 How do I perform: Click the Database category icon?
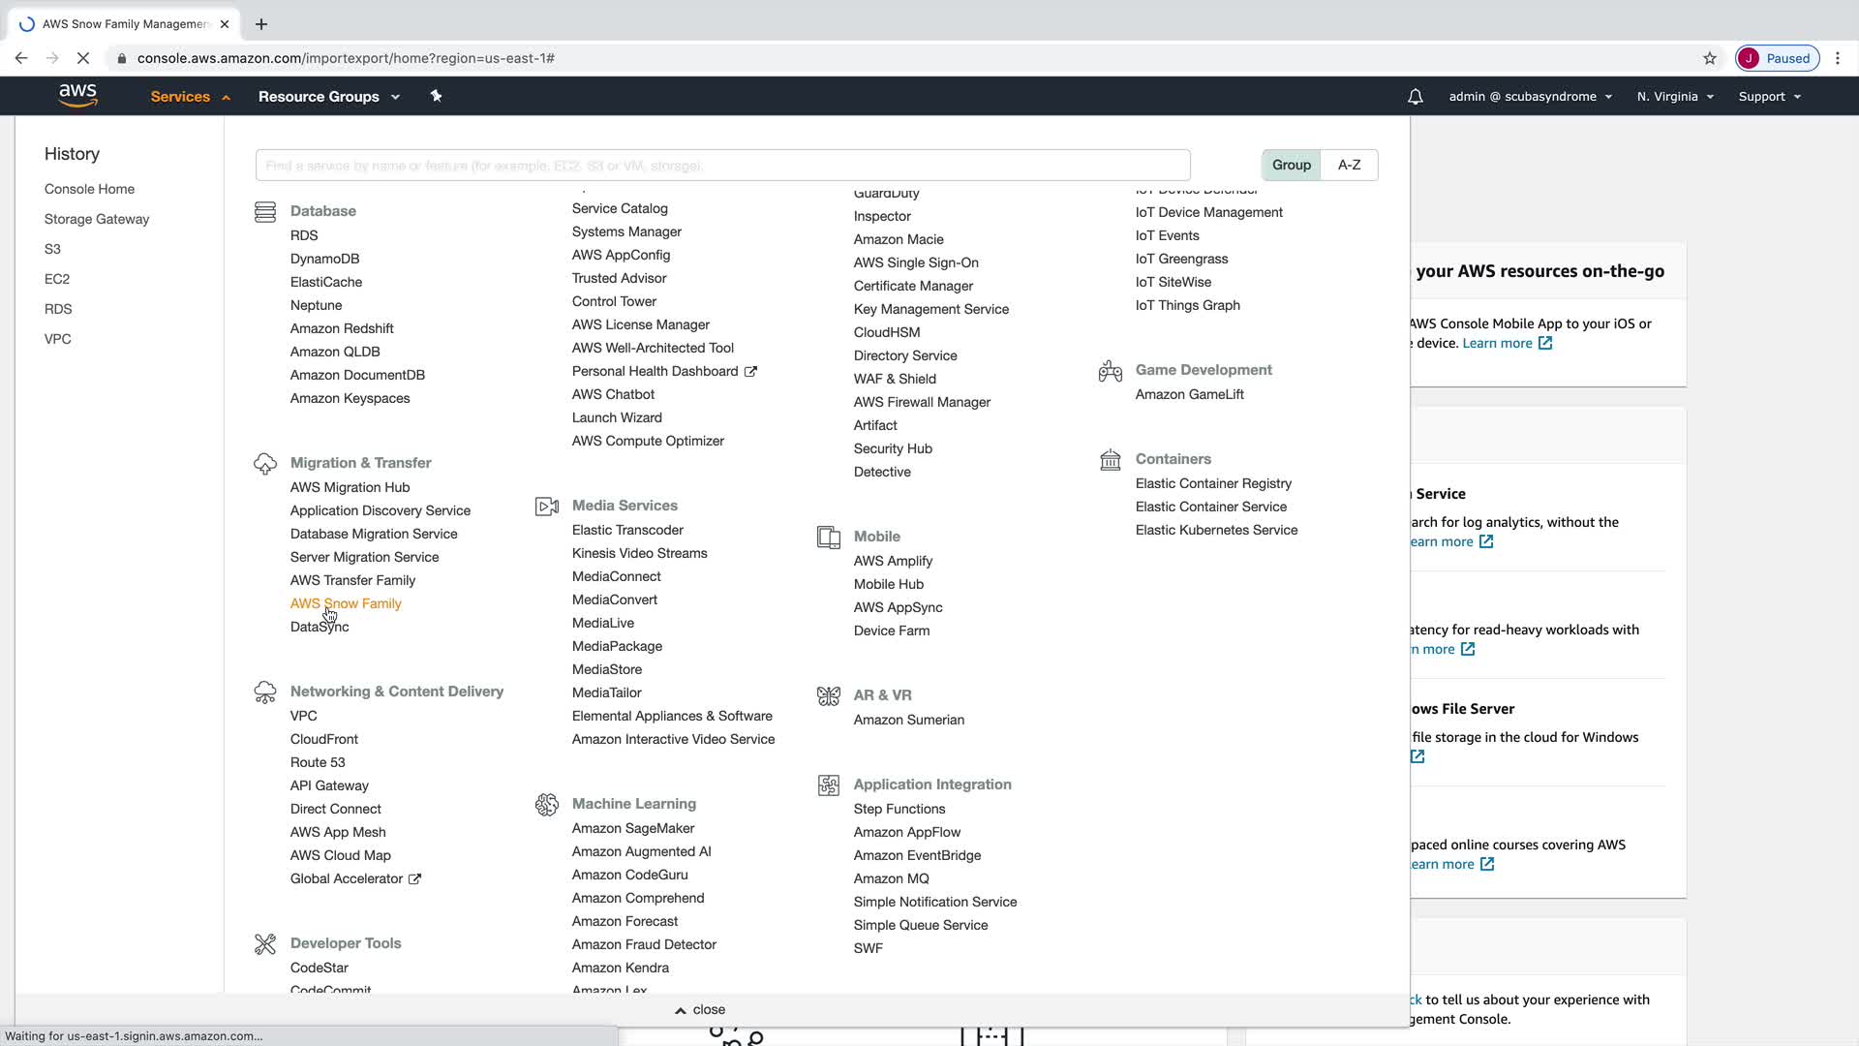point(265,211)
